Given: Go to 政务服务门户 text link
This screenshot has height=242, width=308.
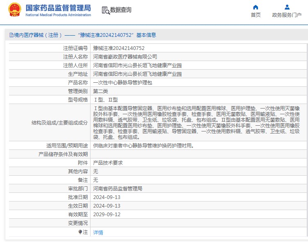Looking at the screenshot, I should (x=287, y=15).
